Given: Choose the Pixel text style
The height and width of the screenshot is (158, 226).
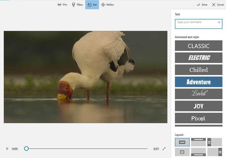Looking at the screenshot, I should 199,118.
